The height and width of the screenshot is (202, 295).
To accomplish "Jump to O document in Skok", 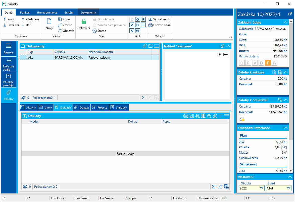I will tap(137, 19).
